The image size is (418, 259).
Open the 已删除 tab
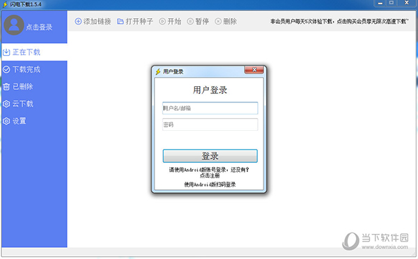[x=34, y=86]
